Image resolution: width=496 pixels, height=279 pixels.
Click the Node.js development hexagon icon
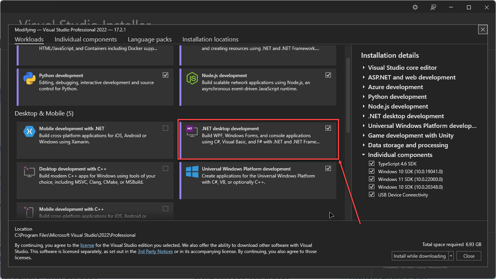[x=192, y=78]
